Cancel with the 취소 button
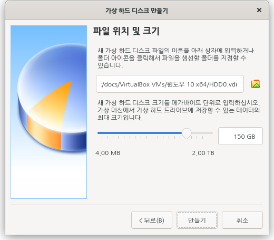Image resolution: width=274 pixels, height=240 pixels. pyautogui.click(x=242, y=220)
